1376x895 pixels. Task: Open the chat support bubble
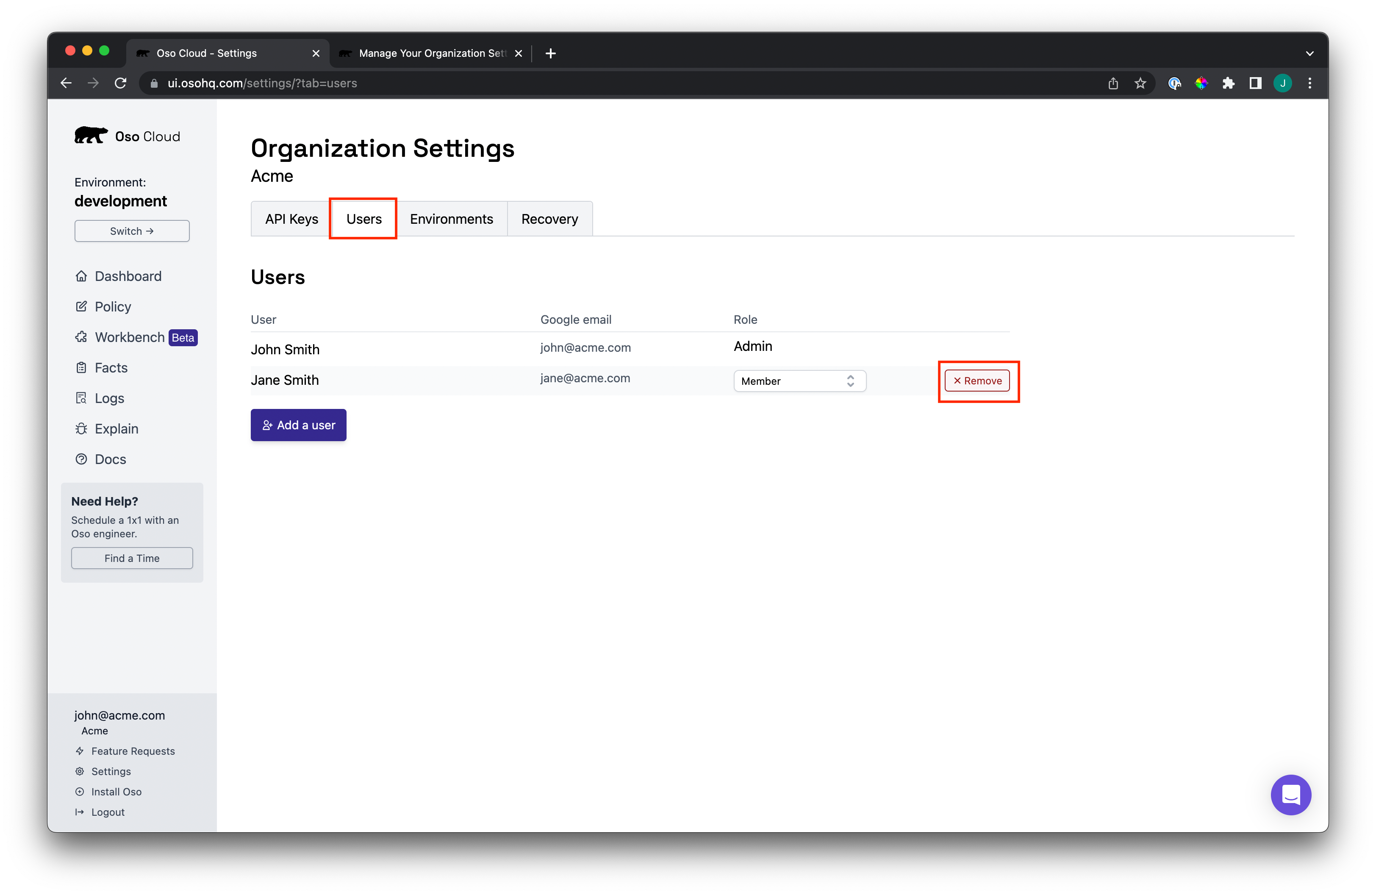point(1290,795)
